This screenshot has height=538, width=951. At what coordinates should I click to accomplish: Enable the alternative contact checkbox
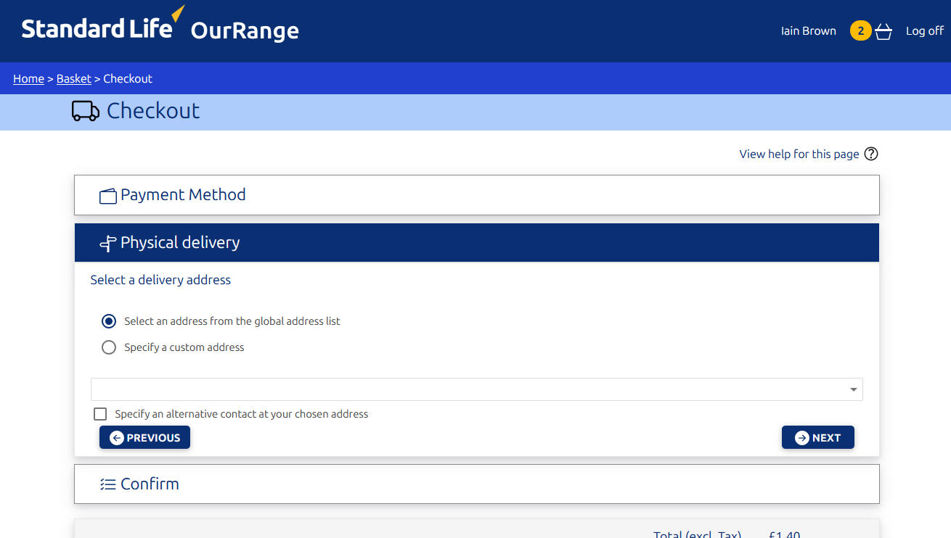[x=100, y=414]
